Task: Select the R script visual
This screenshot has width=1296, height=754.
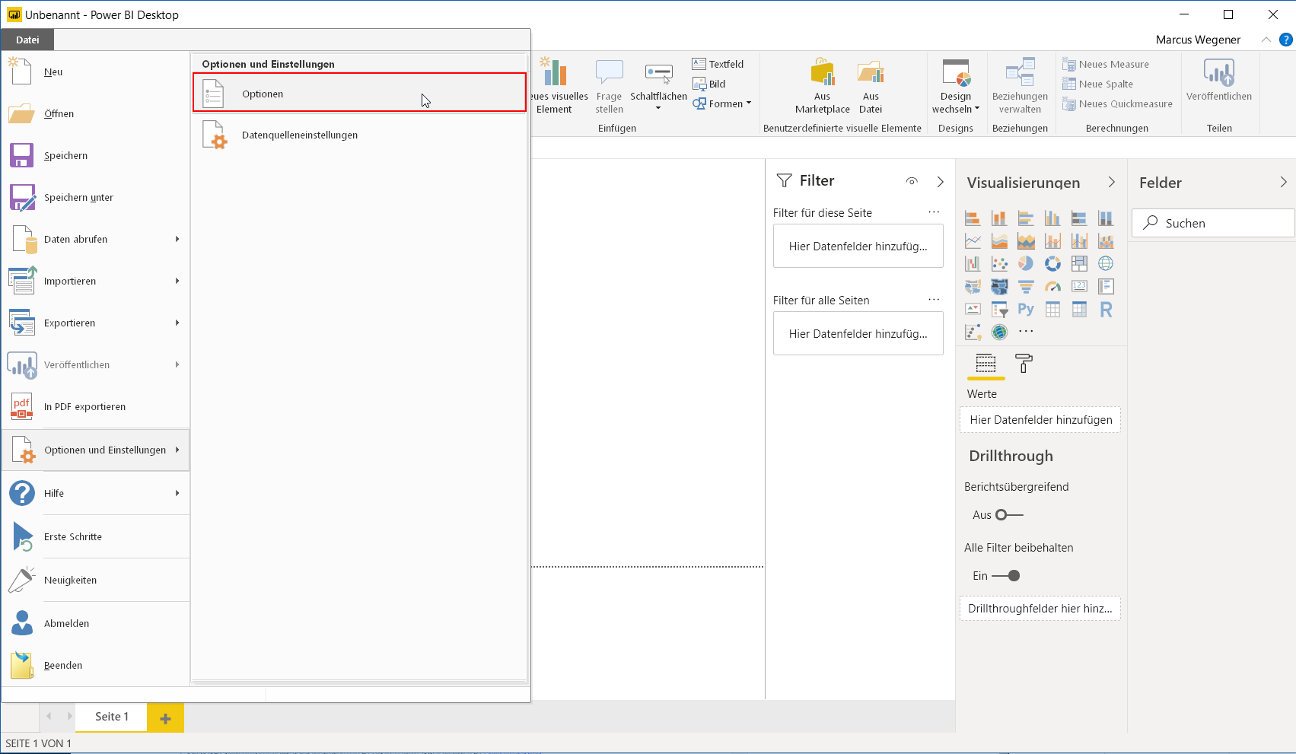Action: point(1106,309)
